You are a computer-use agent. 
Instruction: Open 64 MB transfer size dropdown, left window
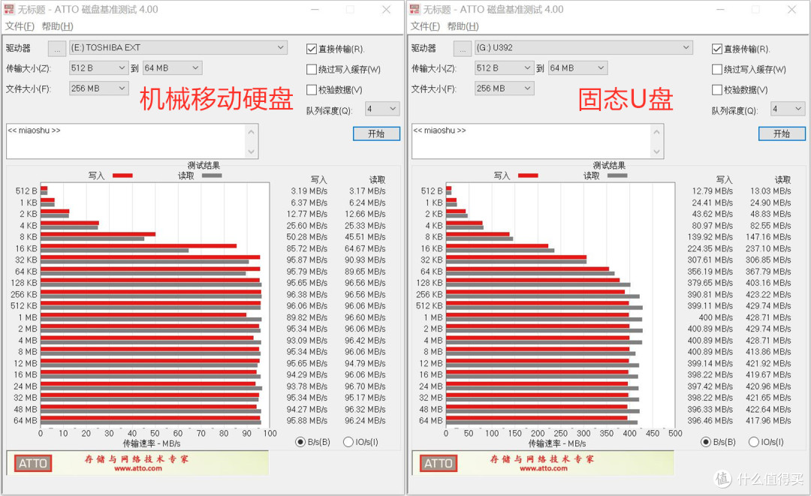click(x=172, y=68)
